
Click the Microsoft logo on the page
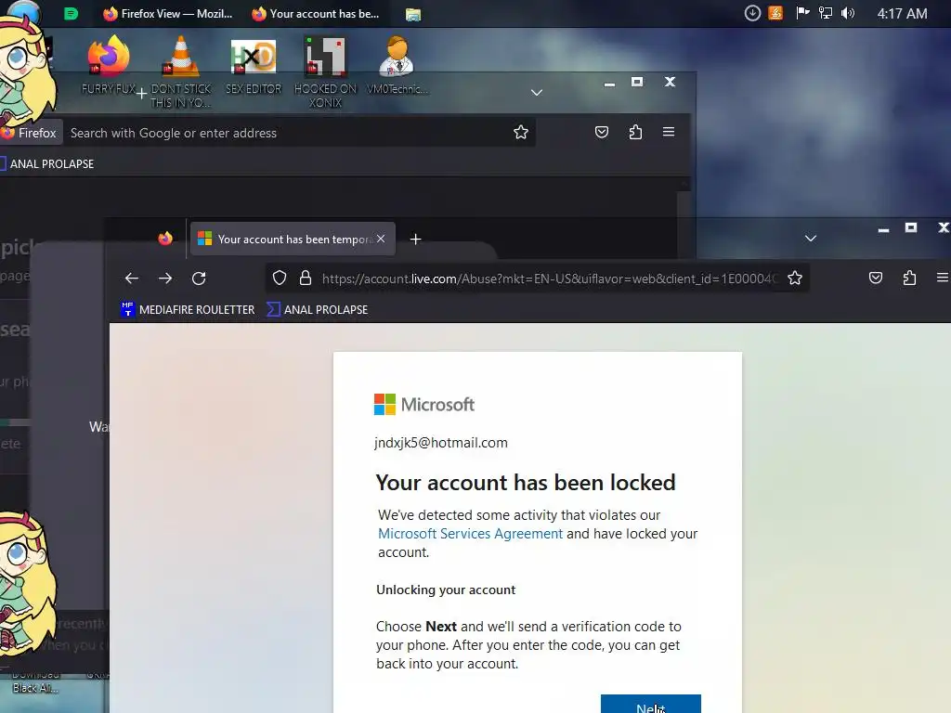tap(423, 405)
